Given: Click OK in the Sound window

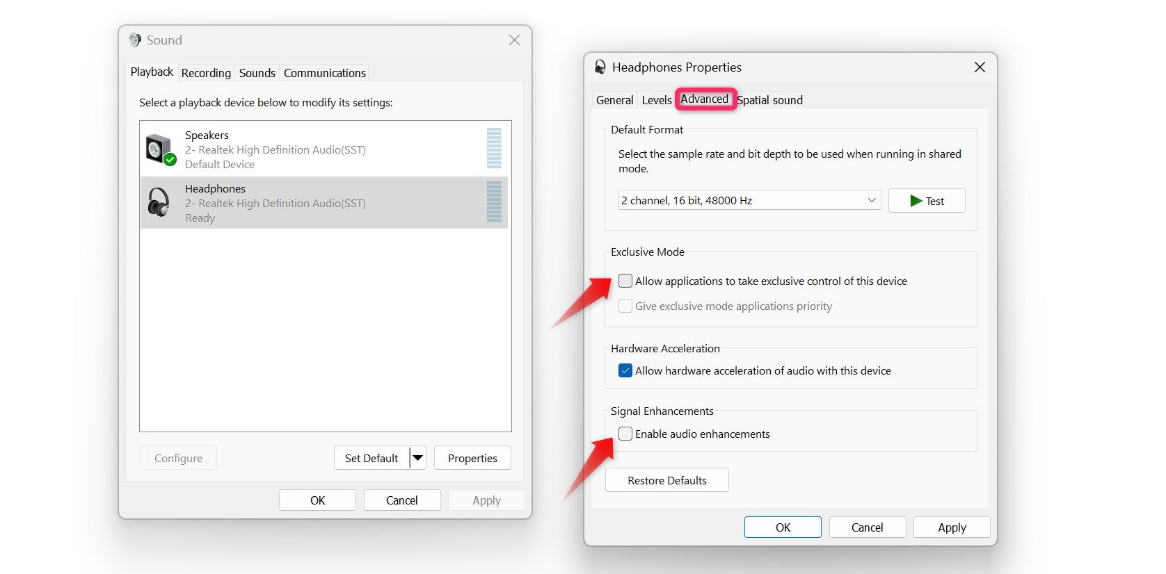Looking at the screenshot, I should (317, 500).
